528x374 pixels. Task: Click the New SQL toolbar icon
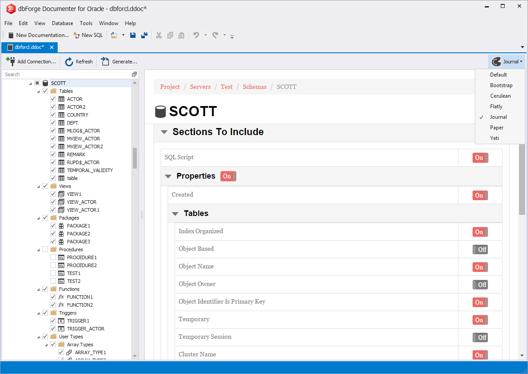pyautogui.click(x=77, y=35)
